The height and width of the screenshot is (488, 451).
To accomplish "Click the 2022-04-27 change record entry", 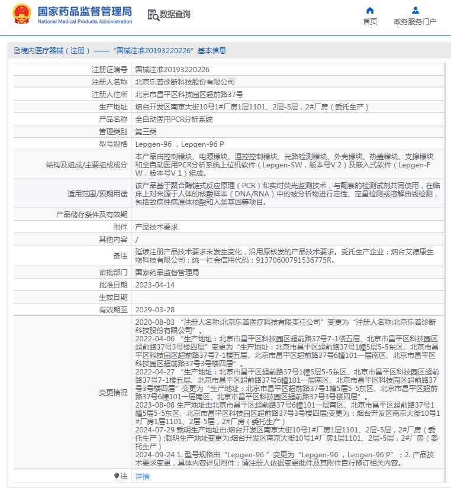I will pos(287,384).
